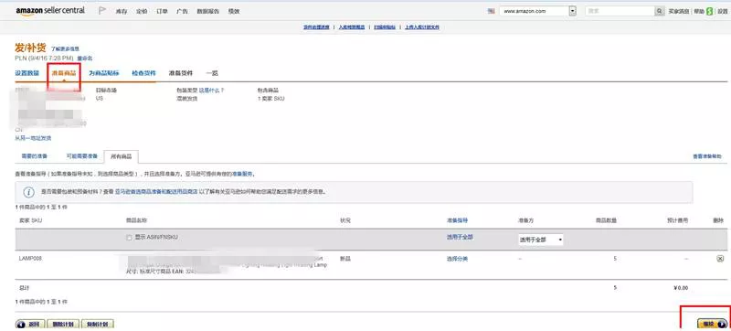Click the 商品数量 column header

point(606,220)
